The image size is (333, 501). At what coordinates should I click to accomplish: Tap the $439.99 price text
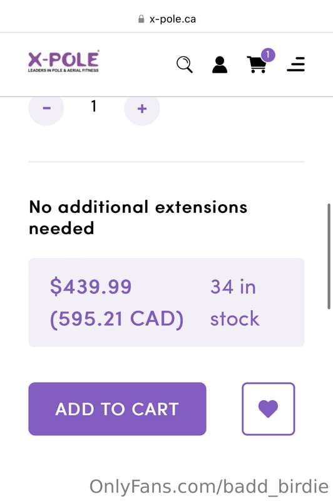91,286
